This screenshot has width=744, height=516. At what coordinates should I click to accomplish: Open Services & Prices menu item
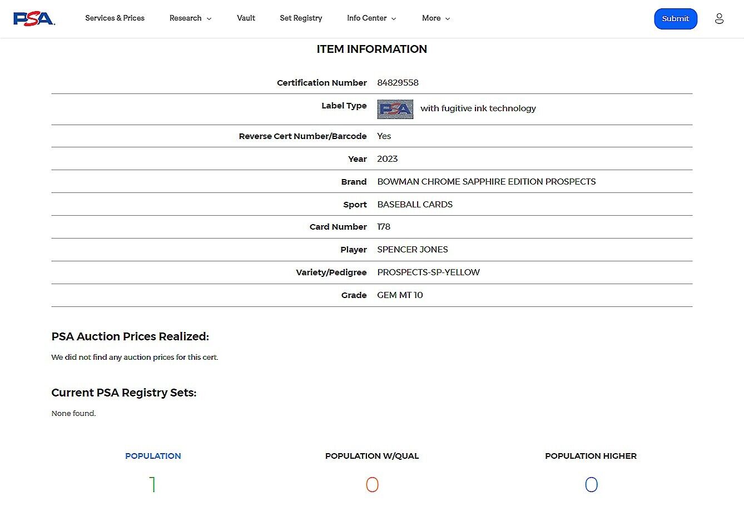tap(115, 18)
